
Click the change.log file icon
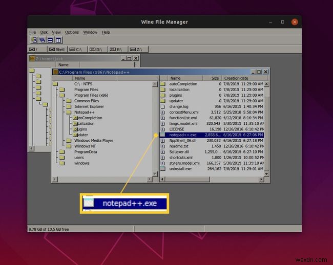click(x=163, y=106)
